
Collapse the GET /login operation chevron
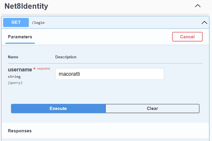tap(204, 22)
